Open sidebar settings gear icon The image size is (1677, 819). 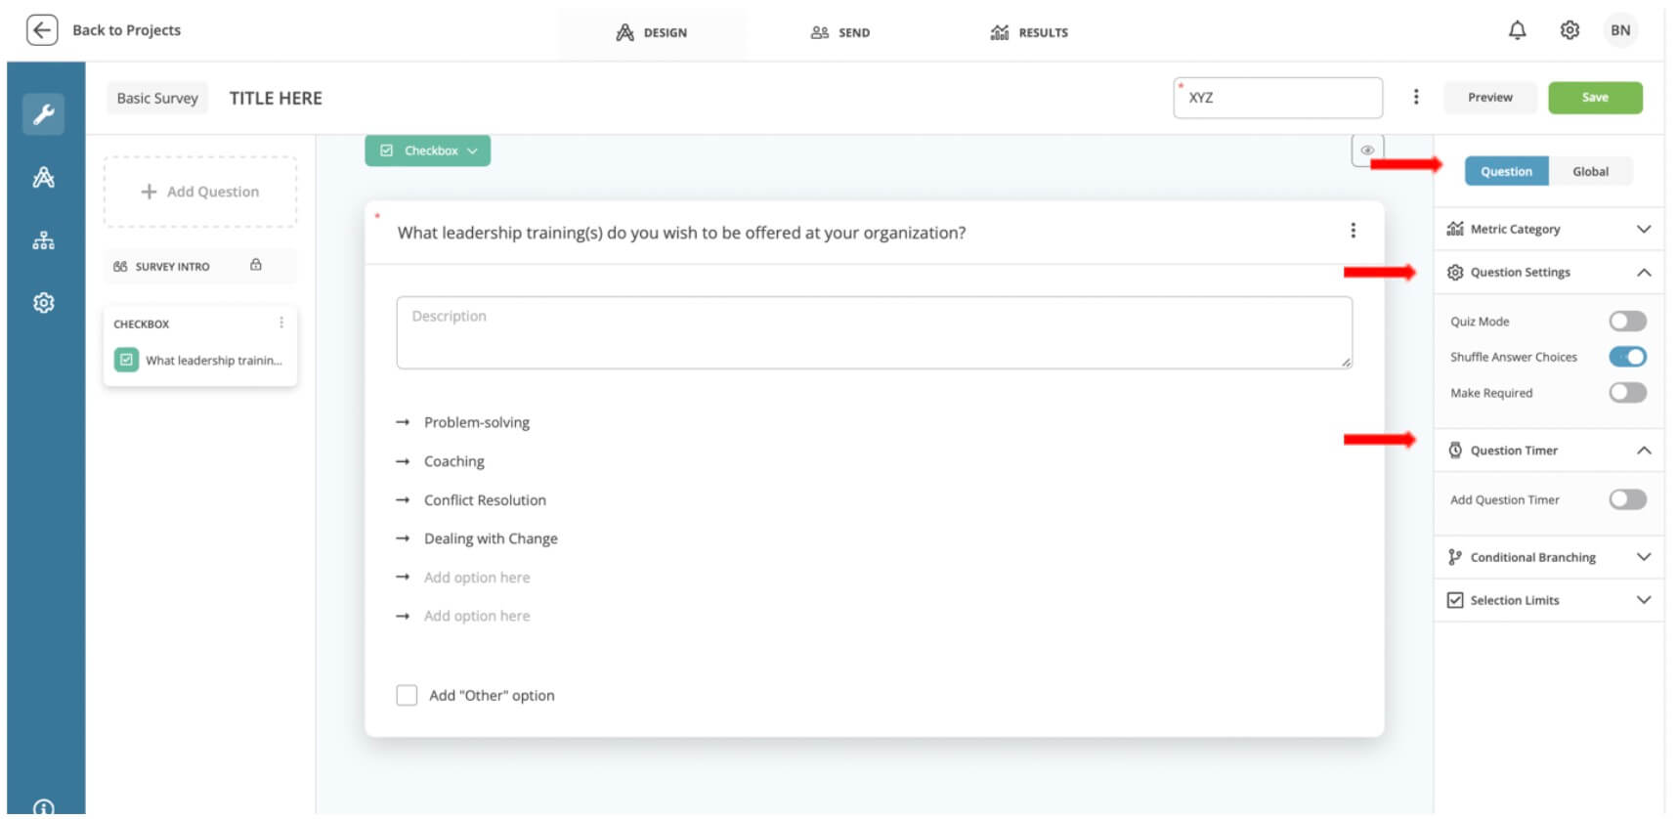click(x=44, y=303)
